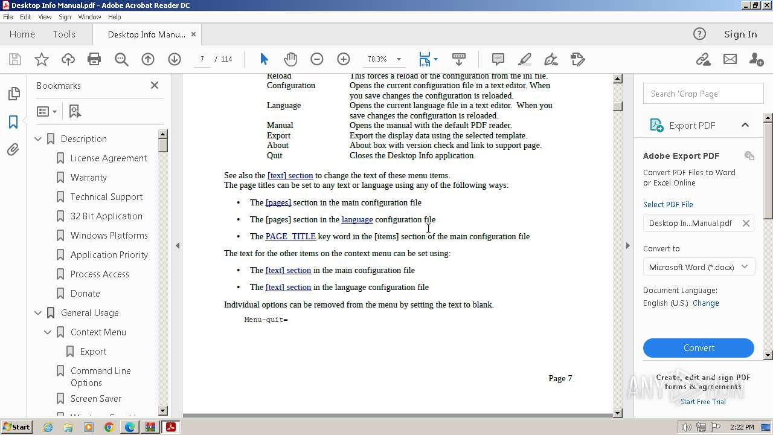Add a sticky note comment

pyautogui.click(x=498, y=59)
